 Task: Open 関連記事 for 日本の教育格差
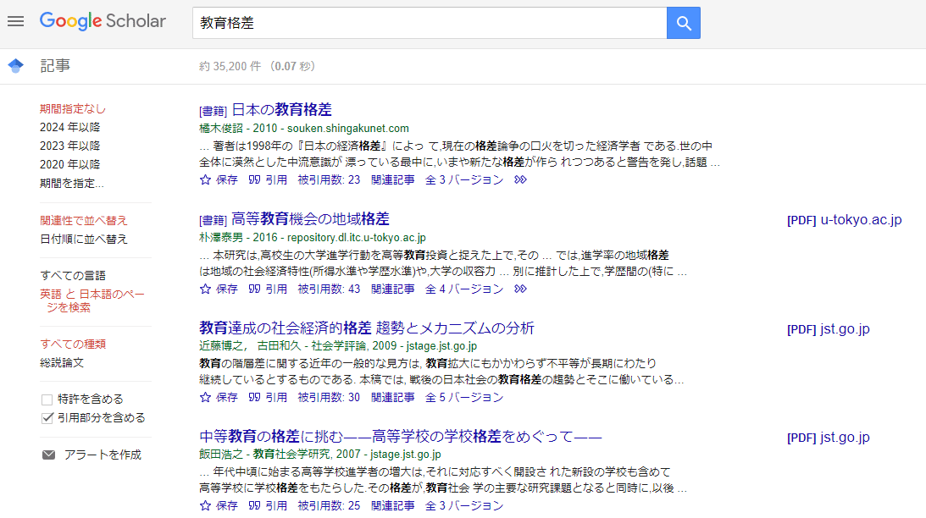(393, 180)
